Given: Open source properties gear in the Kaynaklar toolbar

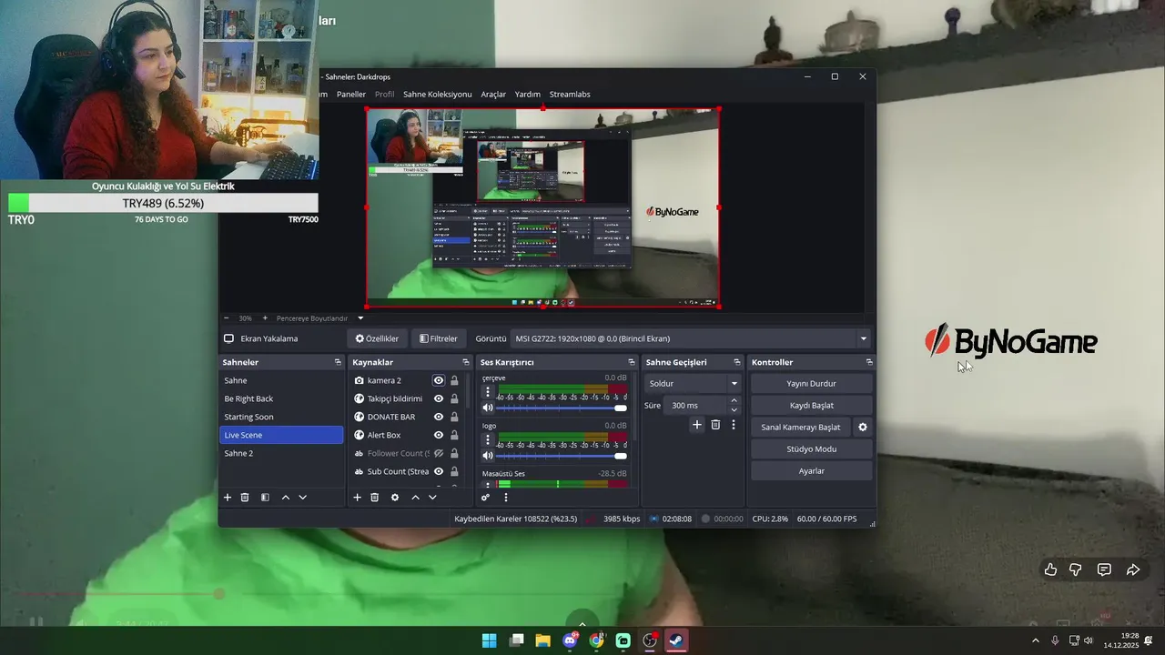Looking at the screenshot, I should pos(395,498).
